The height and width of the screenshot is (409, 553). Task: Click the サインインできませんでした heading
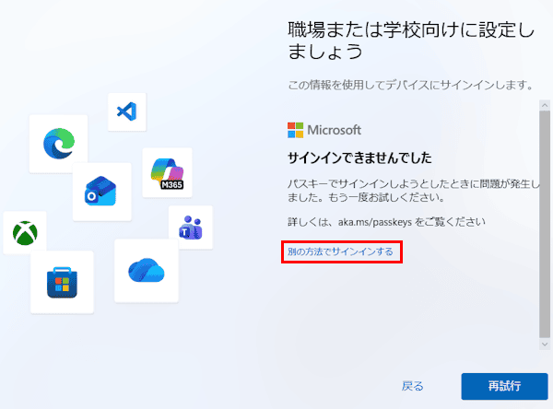[x=359, y=158]
